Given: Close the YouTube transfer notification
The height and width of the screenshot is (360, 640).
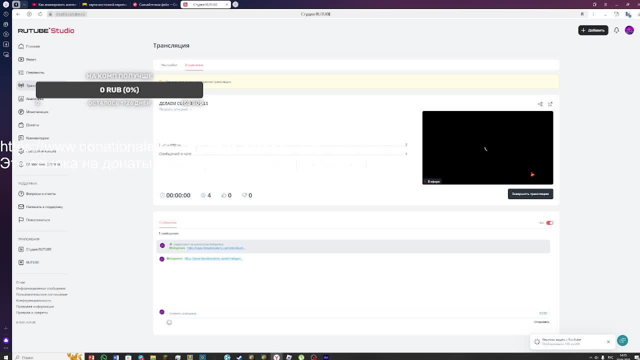Looking at the screenshot, I should [x=608, y=341].
